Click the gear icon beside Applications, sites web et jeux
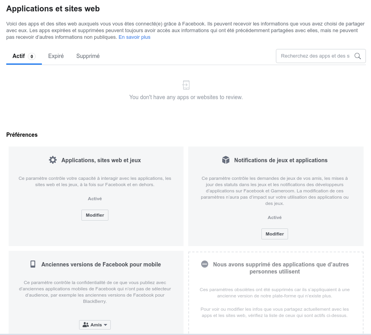 pos(53,160)
